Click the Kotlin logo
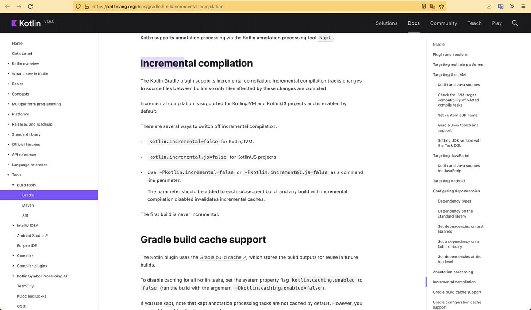Image resolution: width=531 pixels, height=310 pixels. coord(26,23)
